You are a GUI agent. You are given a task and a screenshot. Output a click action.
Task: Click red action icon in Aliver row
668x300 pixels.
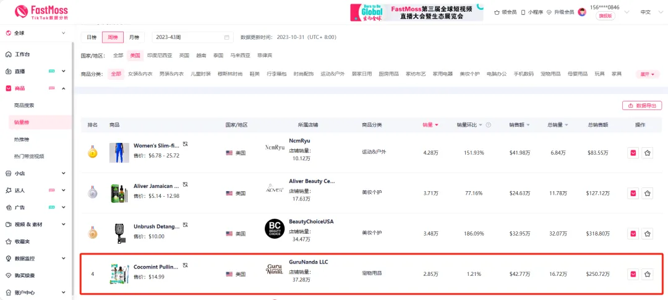pyautogui.click(x=633, y=194)
